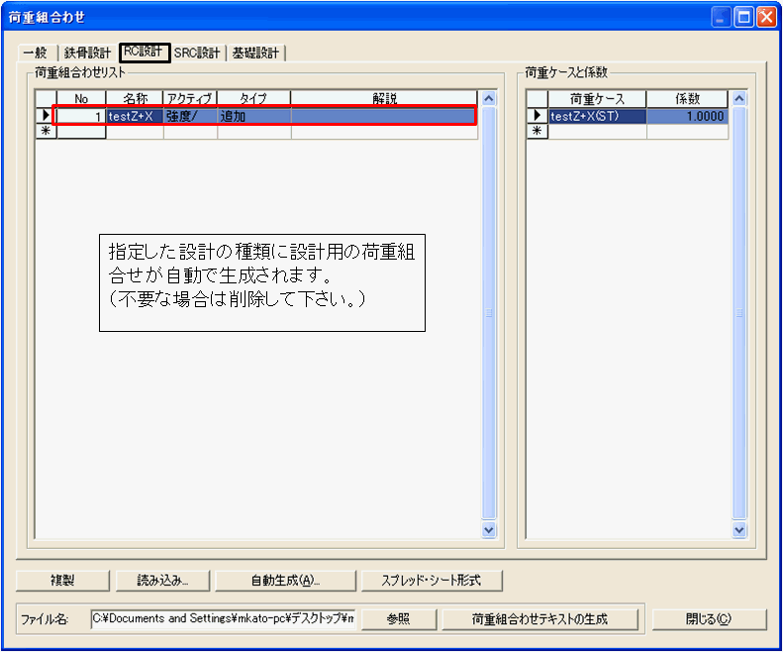Open the 鉄骨設計 tab
Viewport: 783px width, 652px height.
click(x=87, y=54)
